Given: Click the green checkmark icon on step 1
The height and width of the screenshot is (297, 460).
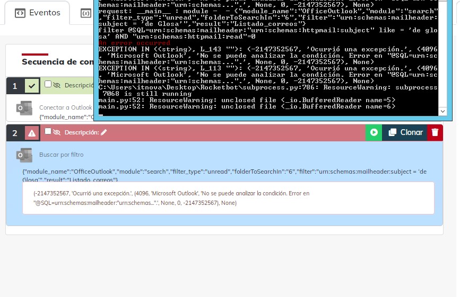Looking at the screenshot, I should tap(32, 86).
